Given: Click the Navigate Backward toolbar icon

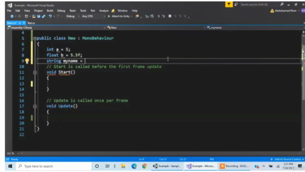Looking at the screenshot, I should click(12, 16).
